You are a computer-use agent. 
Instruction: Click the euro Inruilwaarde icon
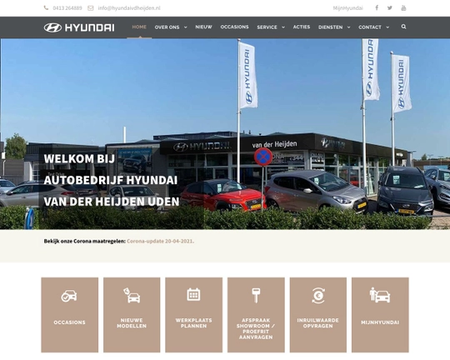pos(318,295)
